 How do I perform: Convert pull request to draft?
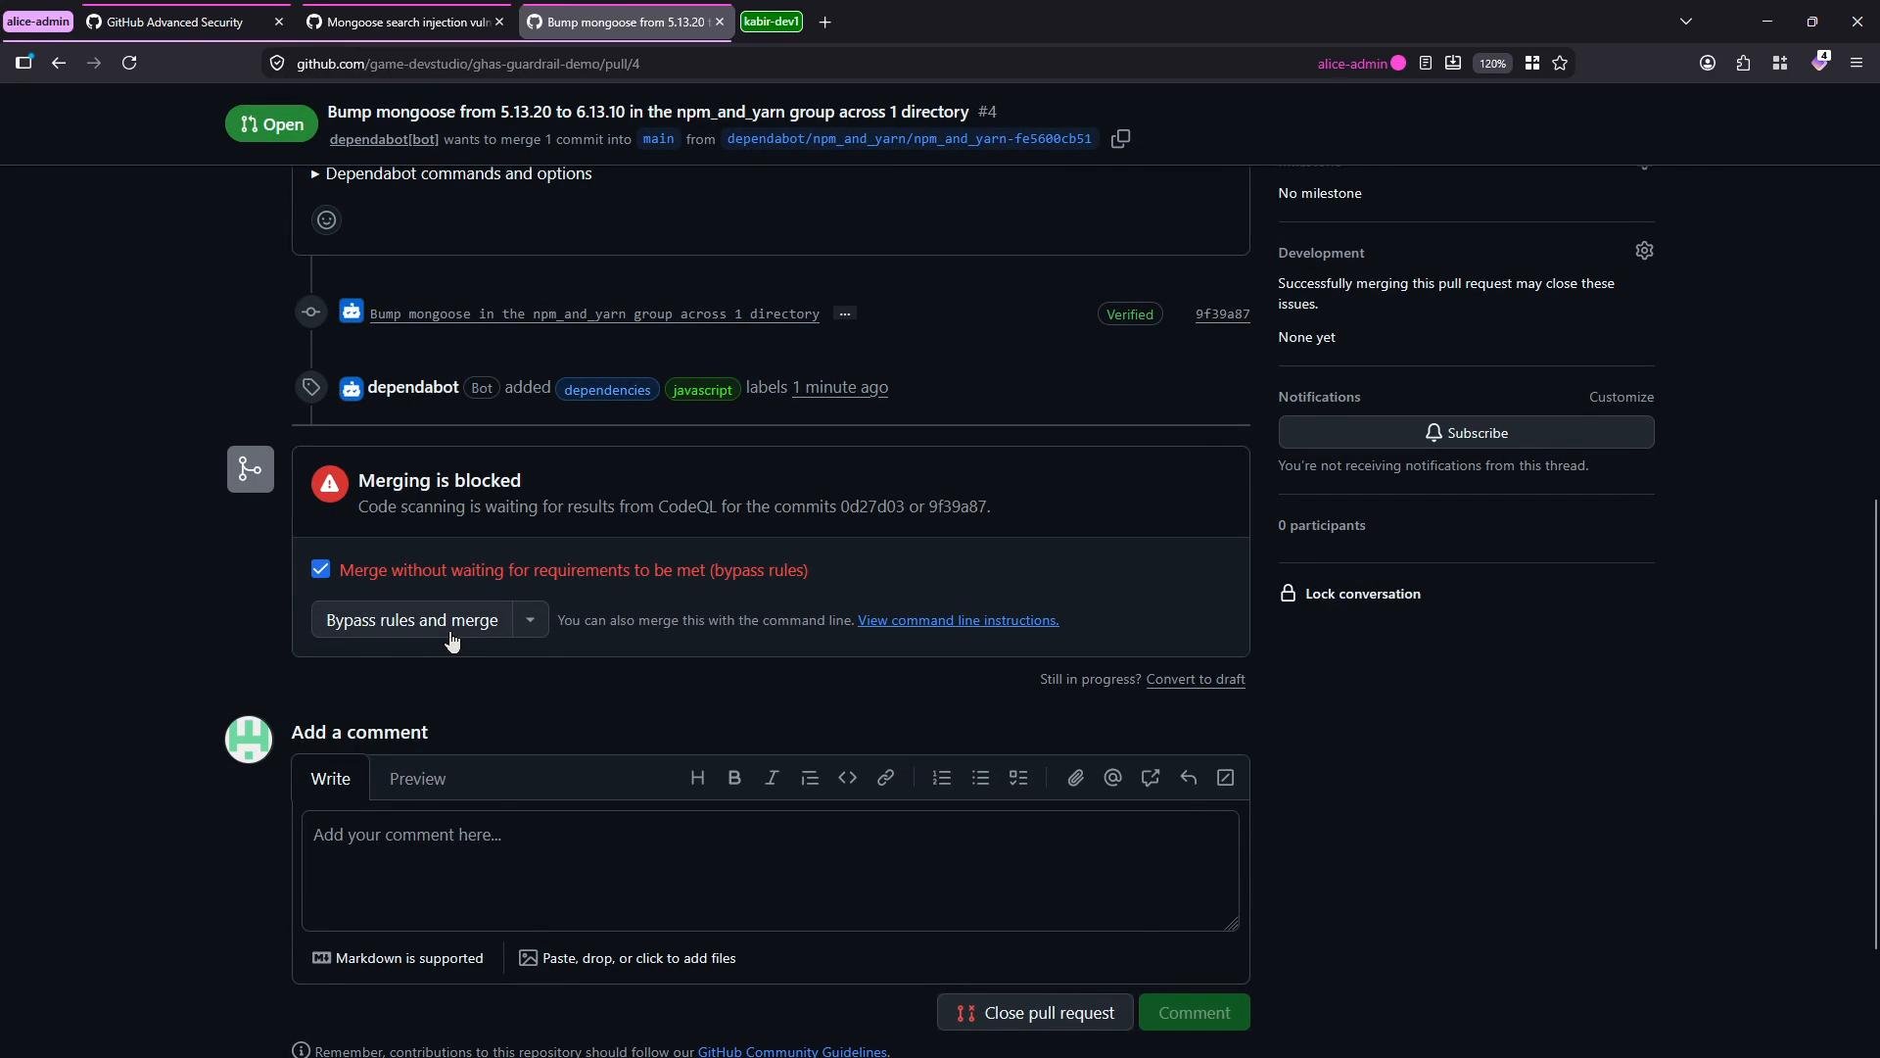tap(1196, 679)
